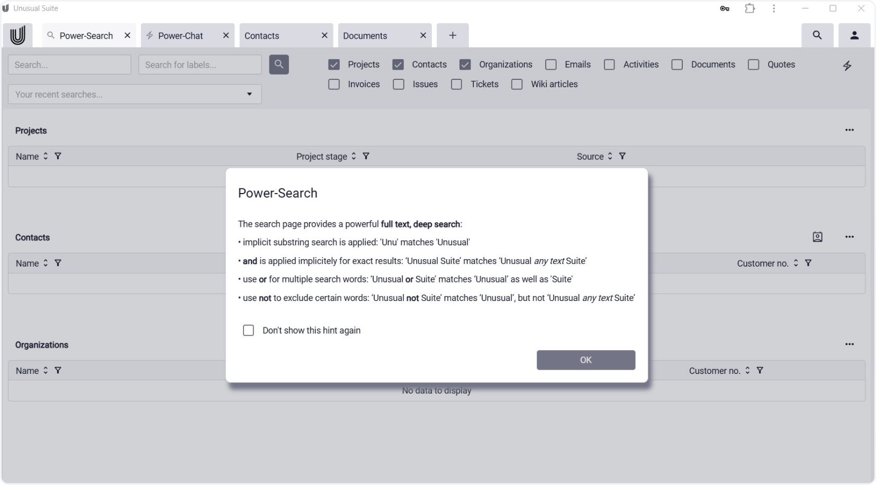Image resolution: width=876 pixels, height=485 pixels.
Task: Check the Don't show this hint again box
Action: pyautogui.click(x=248, y=331)
